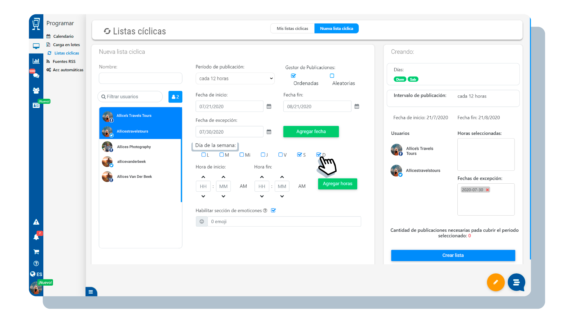The height and width of the screenshot is (323, 574).
Task: Open the notifications bell icon
Action: coord(36,237)
